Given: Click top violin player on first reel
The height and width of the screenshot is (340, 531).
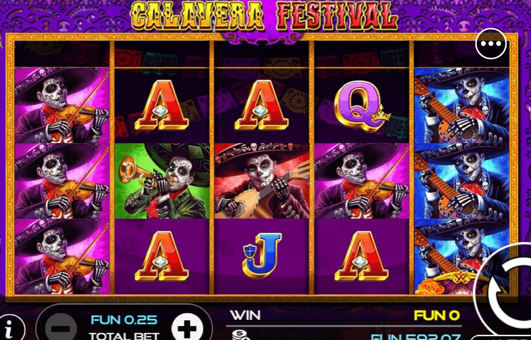Looking at the screenshot, I should (x=62, y=105).
